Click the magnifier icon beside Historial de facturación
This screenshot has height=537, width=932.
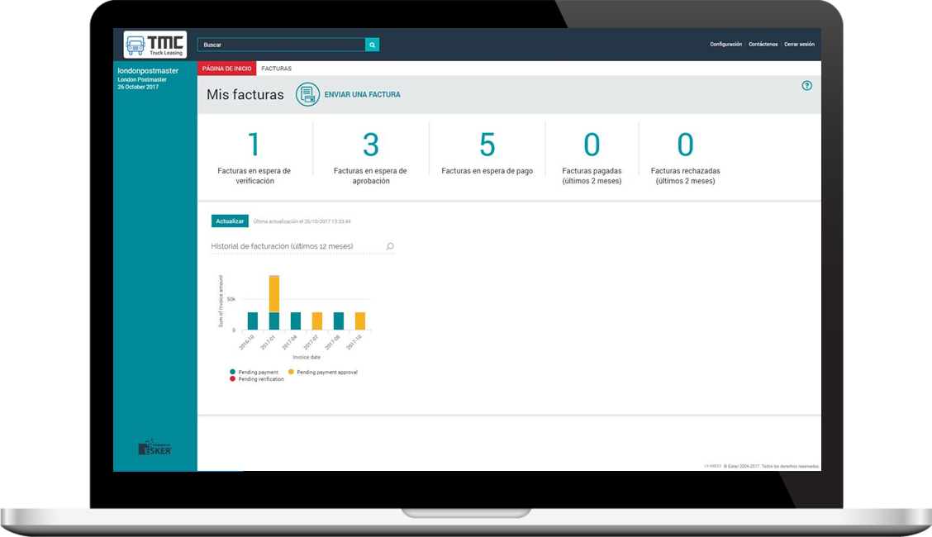[x=390, y=246]
